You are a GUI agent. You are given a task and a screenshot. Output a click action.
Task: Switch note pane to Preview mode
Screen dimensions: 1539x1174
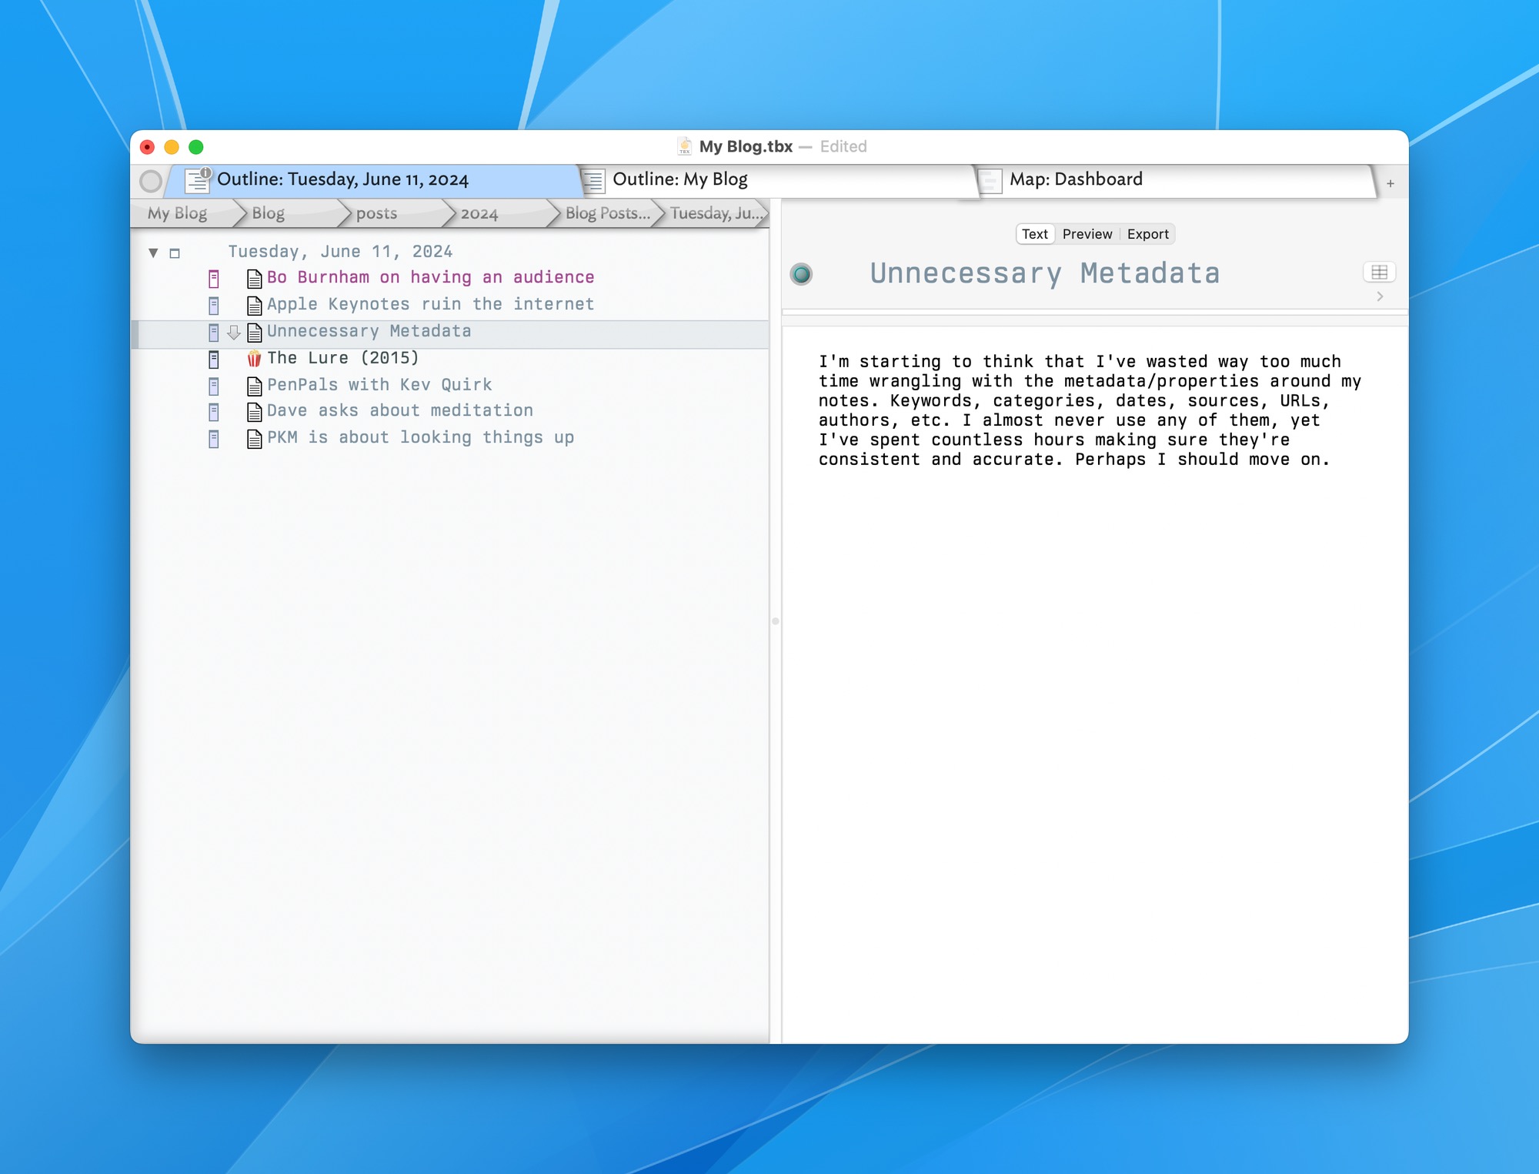pyautogui.click(x=1087, y=234)
